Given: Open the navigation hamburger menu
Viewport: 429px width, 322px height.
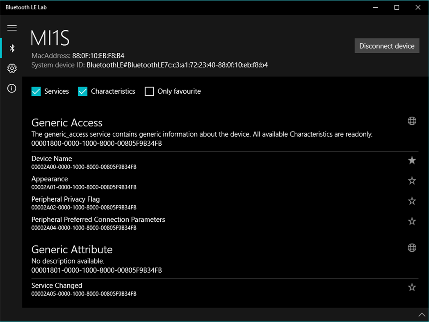Looking at the screenshot, I should coord(12,28).
